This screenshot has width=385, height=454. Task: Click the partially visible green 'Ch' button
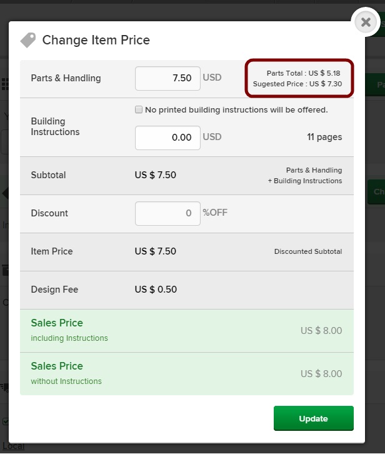(x=376, y=192)
